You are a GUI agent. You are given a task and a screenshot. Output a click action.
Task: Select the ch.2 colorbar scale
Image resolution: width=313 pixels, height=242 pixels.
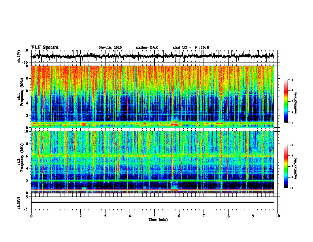pyautogui.click(x=286, y=166)
